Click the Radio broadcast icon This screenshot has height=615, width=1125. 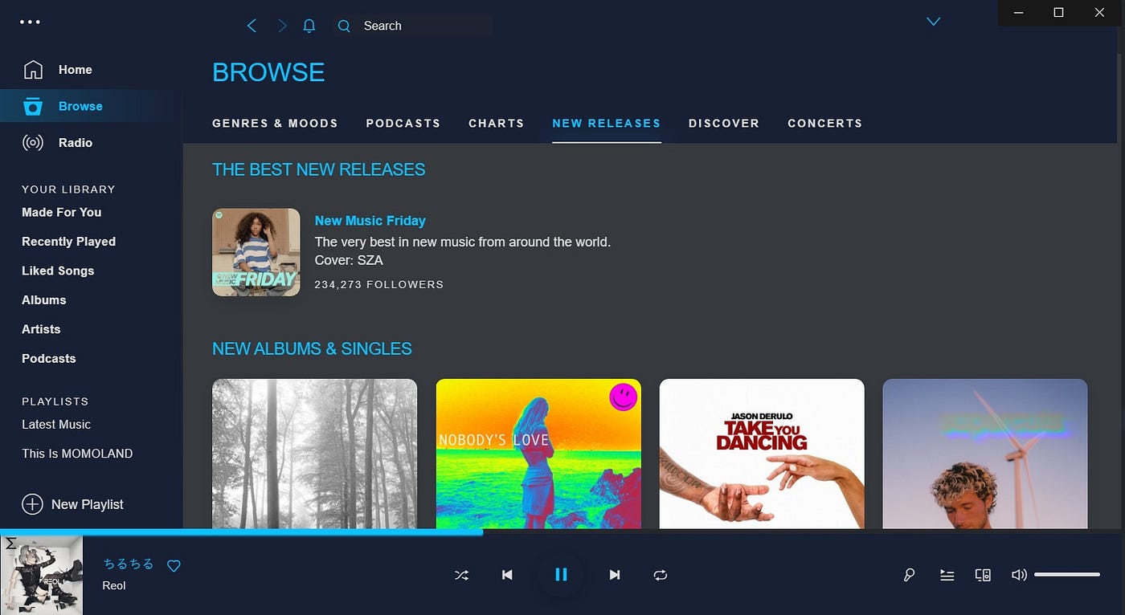[33, 143]
